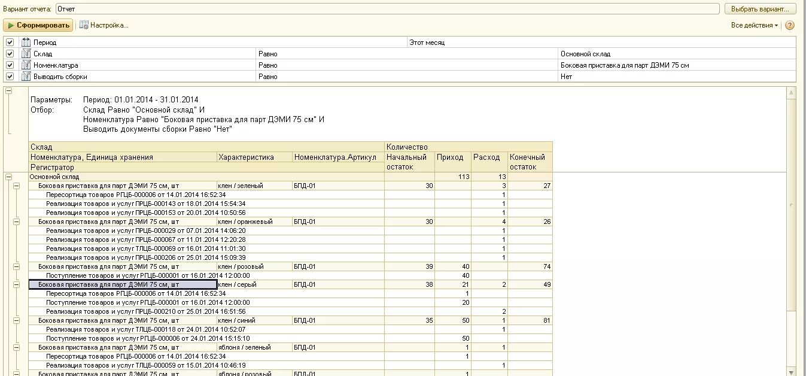Collapse the report parameters header group
Image resolution: width=806 pixels, height=376 pixels.
[x=8, y=91]
